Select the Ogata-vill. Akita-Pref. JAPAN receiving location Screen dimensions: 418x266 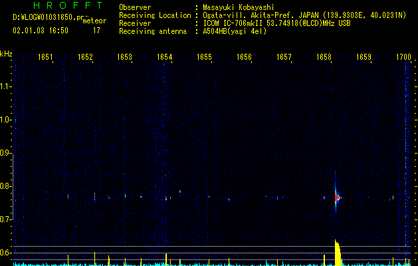[304, 15]
